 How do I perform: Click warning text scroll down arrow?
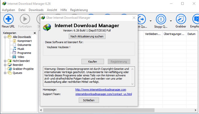(x=132, y=84)
